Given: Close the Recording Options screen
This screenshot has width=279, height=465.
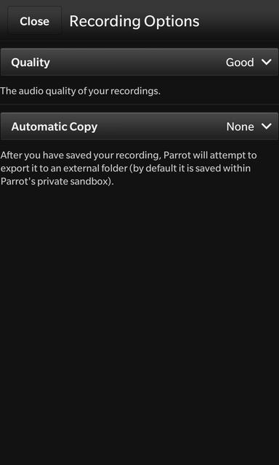Looking at the screenshot, I should point(35,21).
